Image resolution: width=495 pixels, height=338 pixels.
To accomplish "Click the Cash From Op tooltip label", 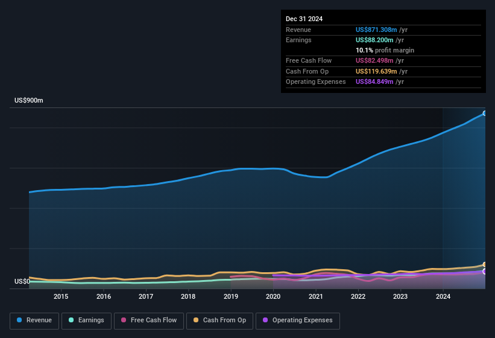I will [x=307, y=71].
